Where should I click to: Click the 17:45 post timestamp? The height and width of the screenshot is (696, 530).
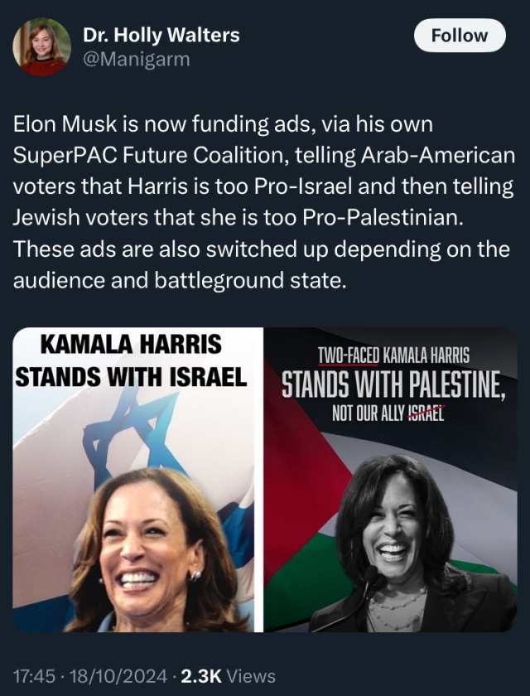pyautogui.click(x=34, y=676)
